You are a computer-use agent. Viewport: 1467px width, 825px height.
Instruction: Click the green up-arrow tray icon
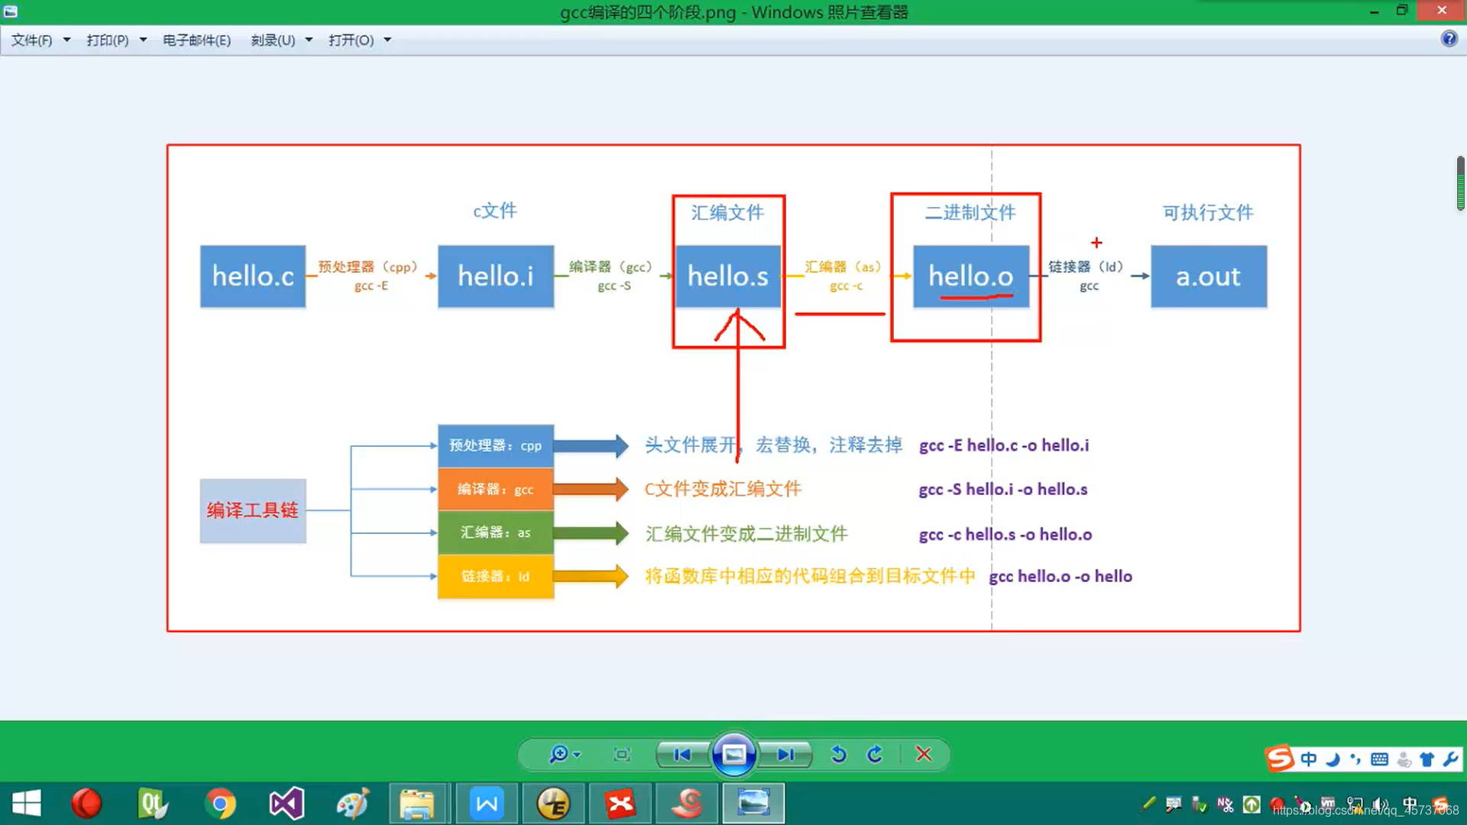1252,804
